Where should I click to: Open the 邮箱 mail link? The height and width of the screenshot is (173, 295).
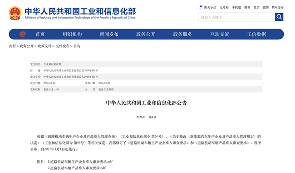247,8
